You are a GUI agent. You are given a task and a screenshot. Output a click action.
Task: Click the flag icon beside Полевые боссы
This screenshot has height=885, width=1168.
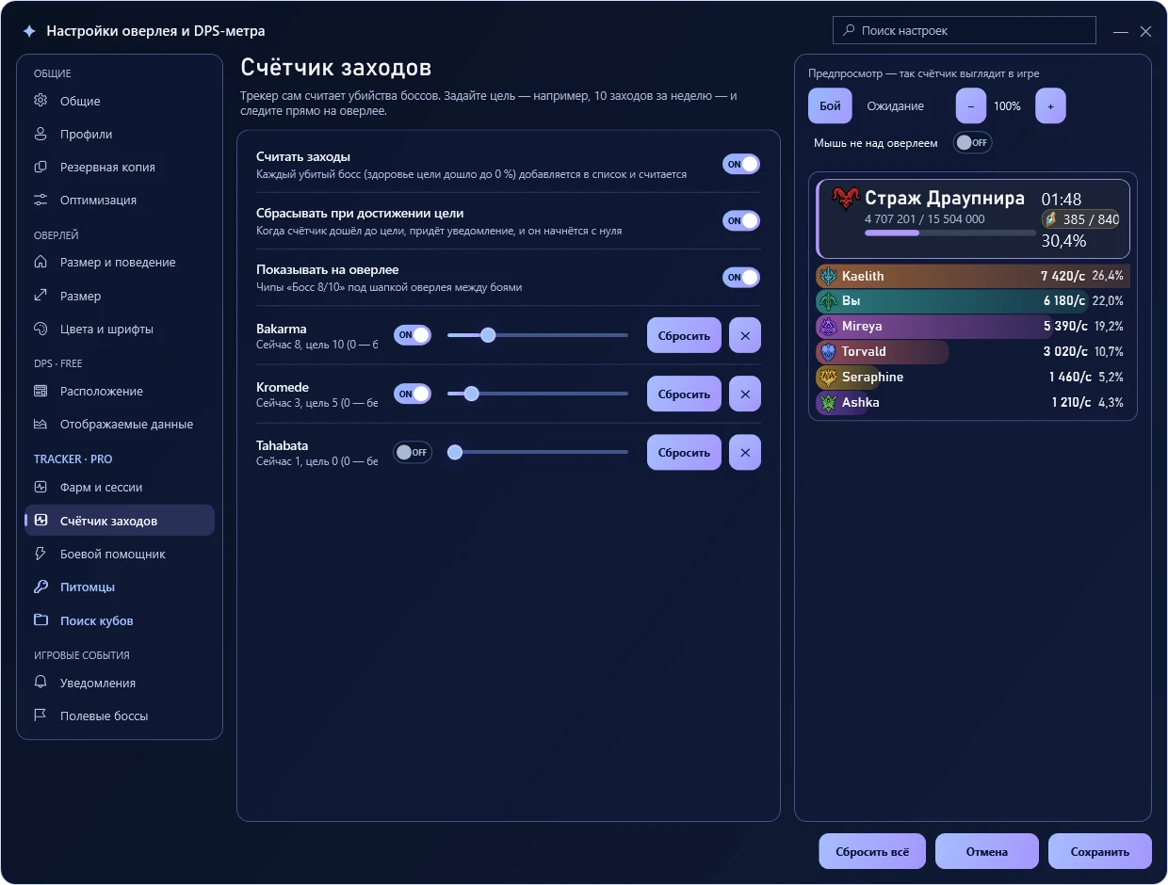click(x=41, y=716)
